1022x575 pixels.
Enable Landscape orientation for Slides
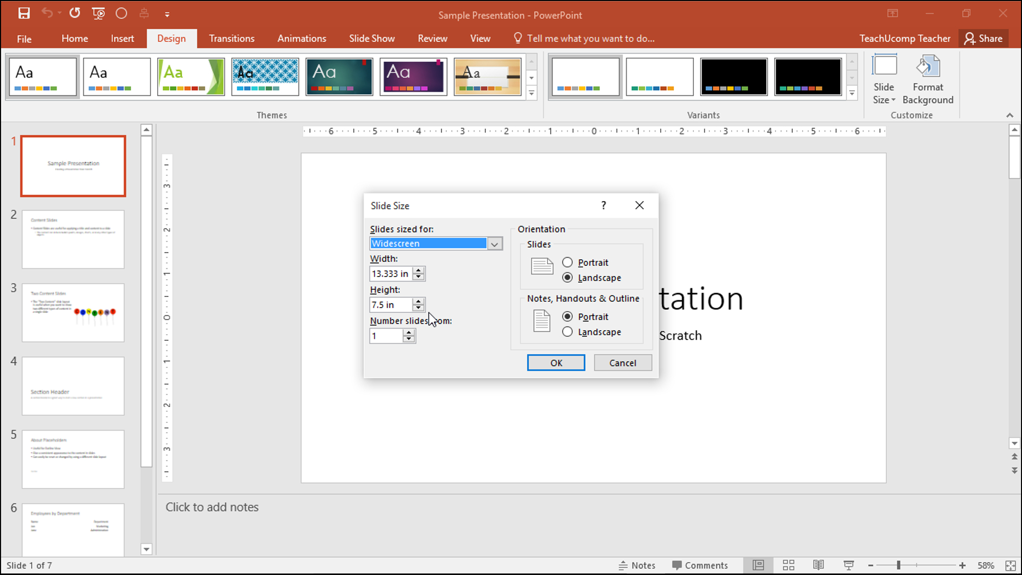point(566,278)
